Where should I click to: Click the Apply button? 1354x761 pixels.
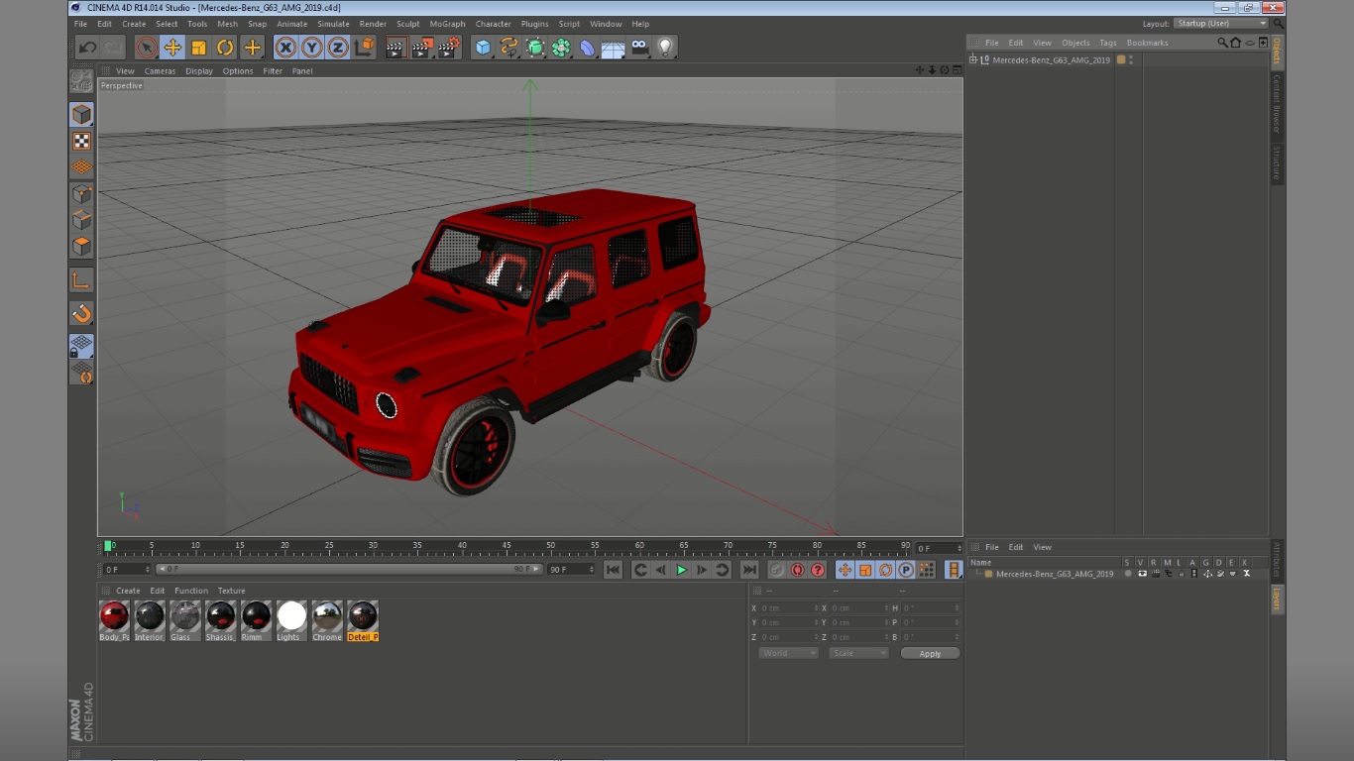pyautogui.click(x=930, y=654)
